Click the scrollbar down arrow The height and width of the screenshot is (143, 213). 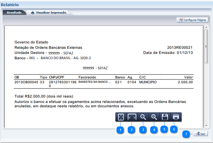tap(206, 125)
